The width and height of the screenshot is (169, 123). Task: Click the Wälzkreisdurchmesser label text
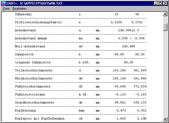(34, 78)
